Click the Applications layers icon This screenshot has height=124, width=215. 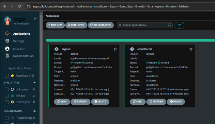(x=7, y=34)
